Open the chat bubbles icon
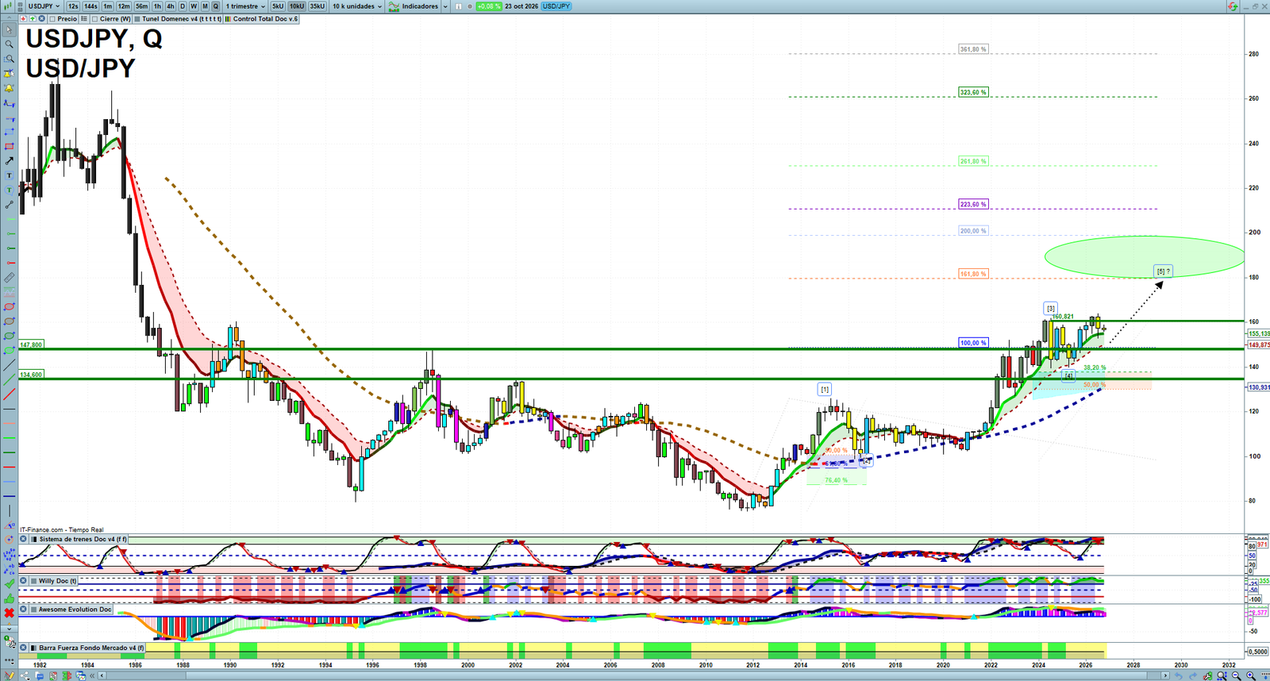 tap(39, 675)
